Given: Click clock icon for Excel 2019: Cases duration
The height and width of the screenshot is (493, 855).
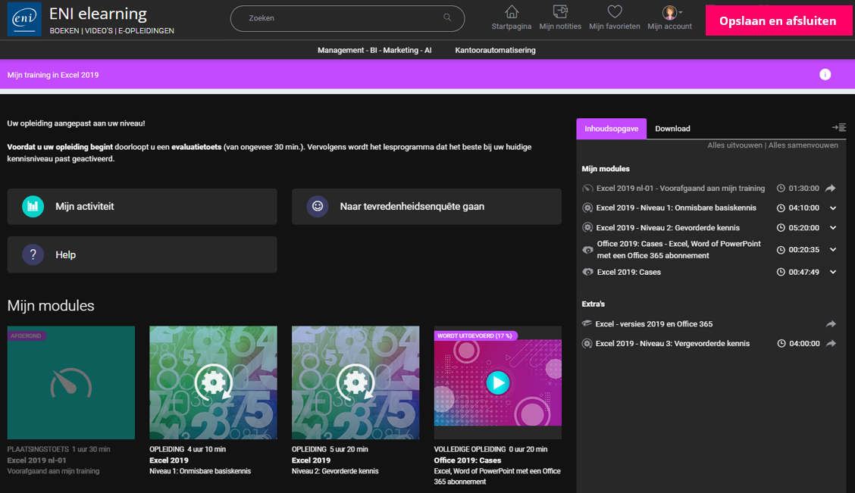Looking at the screenshot, I should (781, 272).
